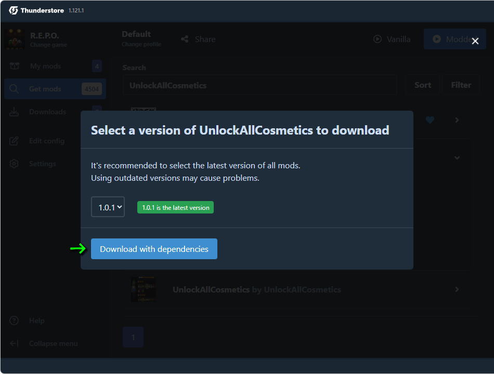Viewport: 494px width, 374px height.
Task: Select Get mods in sidebar
Action: pos(55,89)
